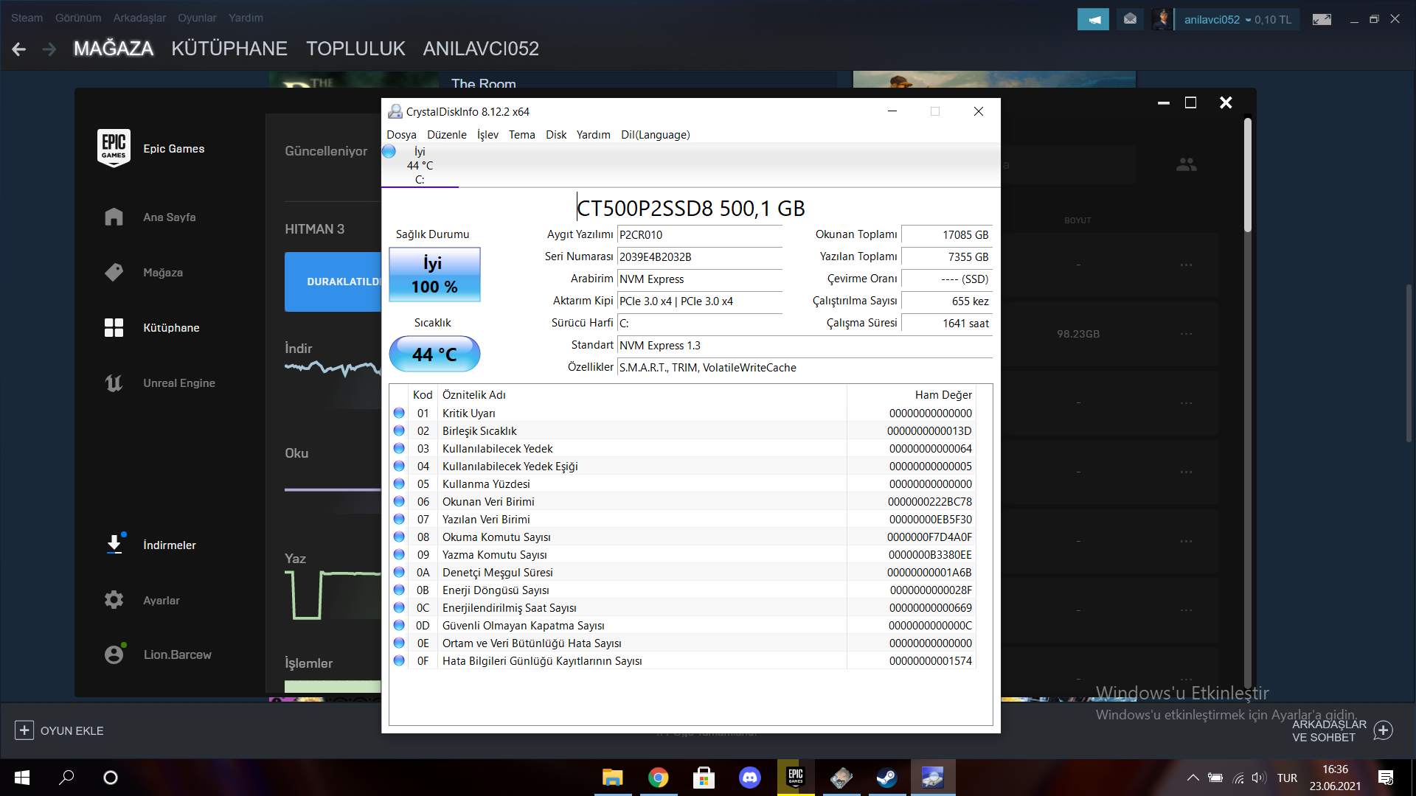
Task: Click the Birleşik Sıcaklık status indicator
Action: 399,430
